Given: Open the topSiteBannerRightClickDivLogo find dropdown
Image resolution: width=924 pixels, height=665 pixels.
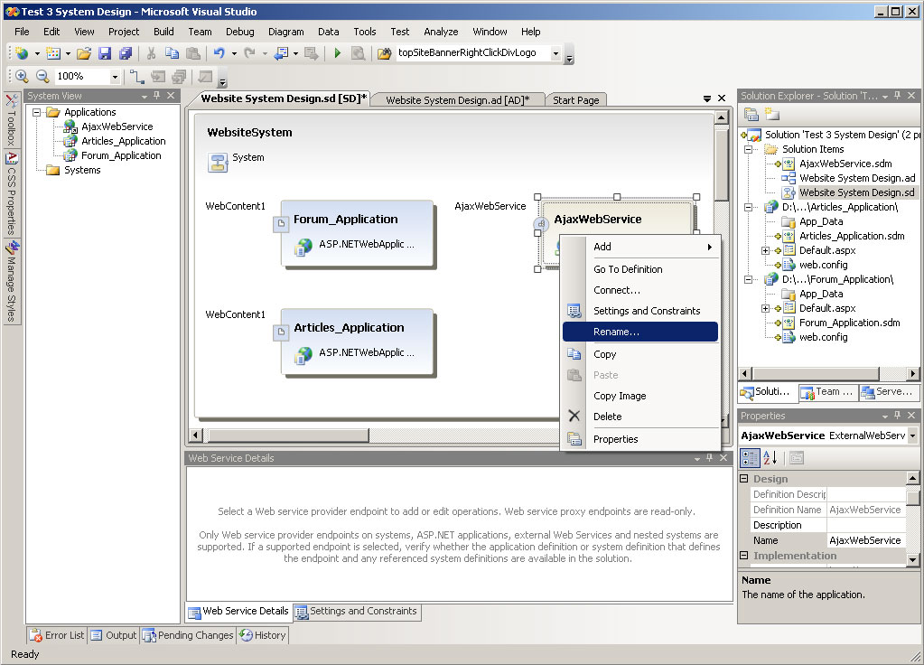Looking at the screenshot, I should tap(555, 53).
